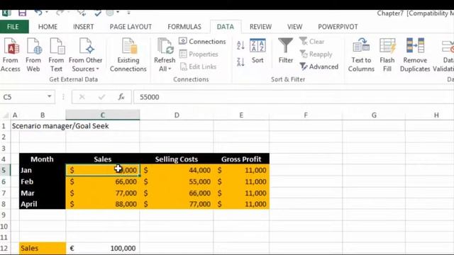Switch to the FORMULAS tab

(184, 27)
